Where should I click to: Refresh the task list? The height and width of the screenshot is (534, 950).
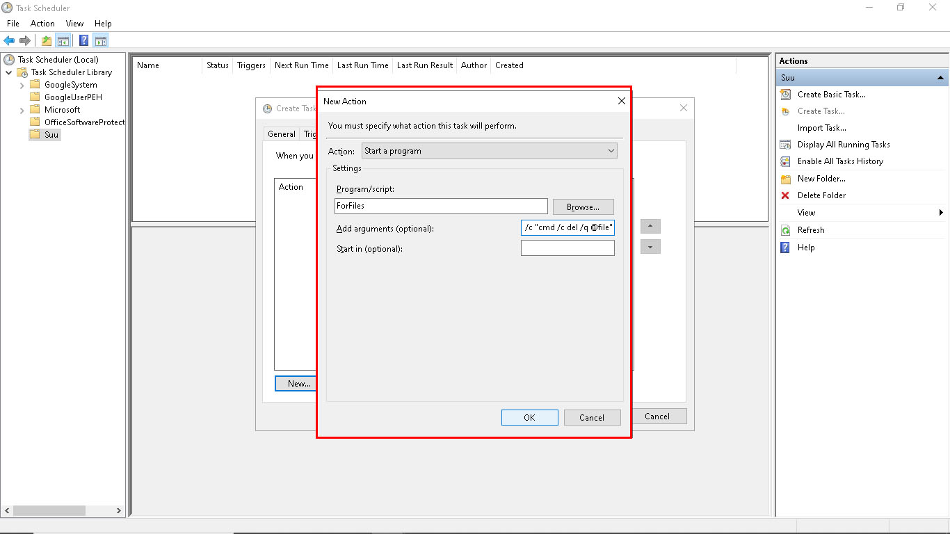click(812, 230)
